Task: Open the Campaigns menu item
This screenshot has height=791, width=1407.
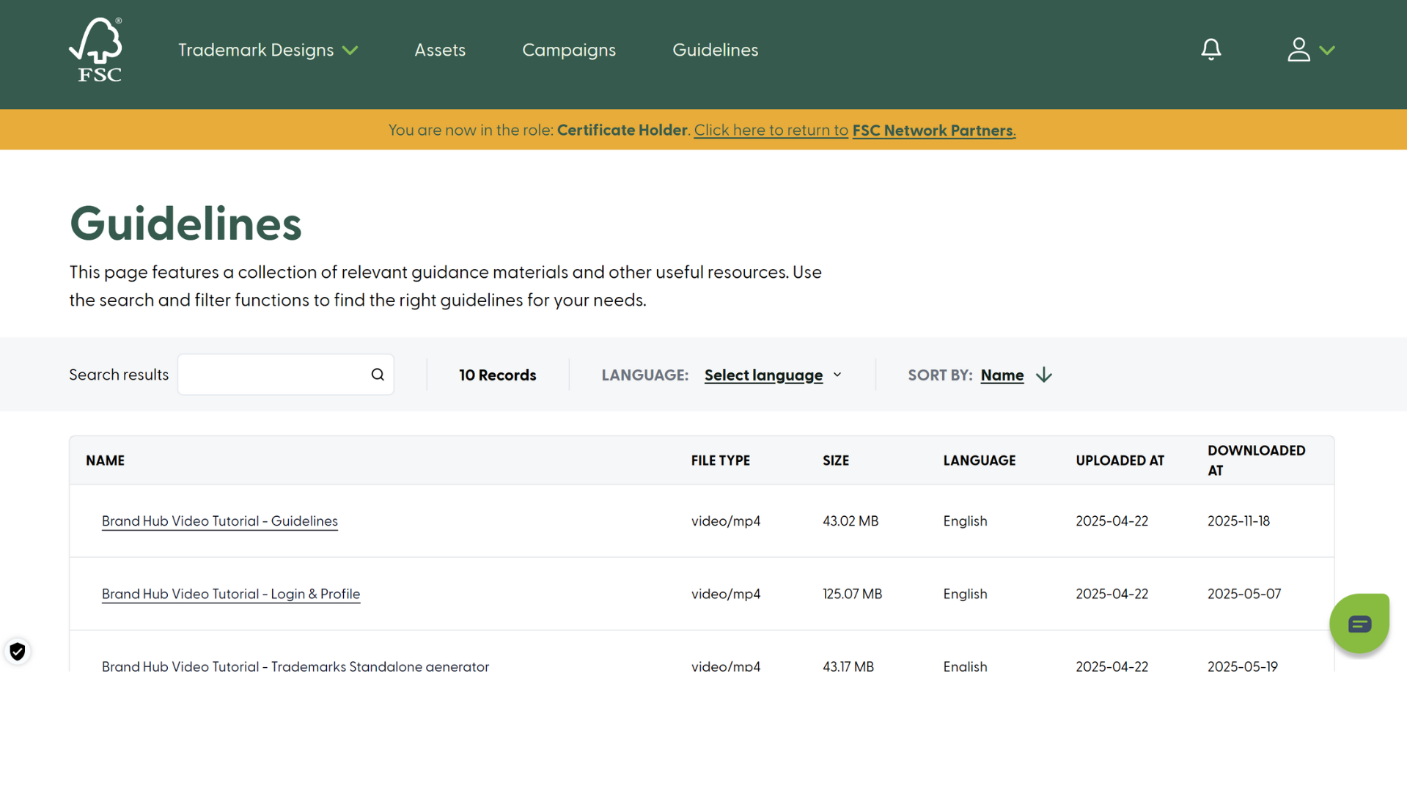Action: [568, 50]
